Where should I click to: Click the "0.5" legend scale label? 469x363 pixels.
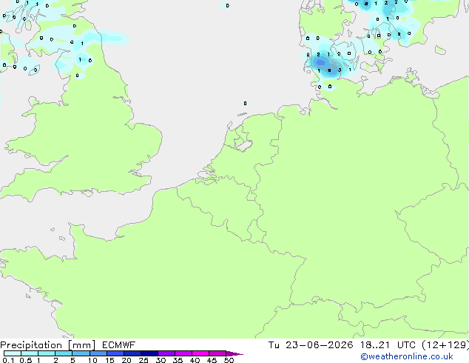click(25, 360)
